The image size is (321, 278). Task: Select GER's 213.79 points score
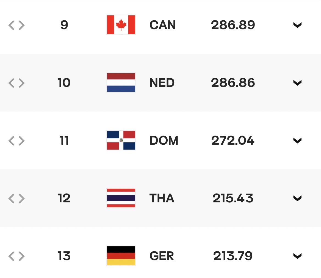pos(233,256)
